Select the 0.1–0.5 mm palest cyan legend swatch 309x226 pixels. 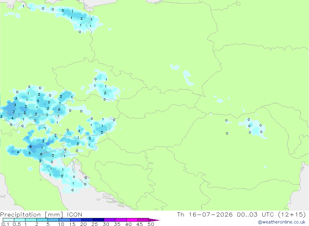click(x=8, y=220)
